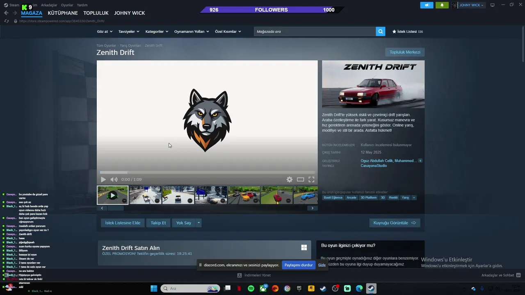Switch to TOPLULUK tab
Viewport: 525px width, 295px height.
point(96,13)
